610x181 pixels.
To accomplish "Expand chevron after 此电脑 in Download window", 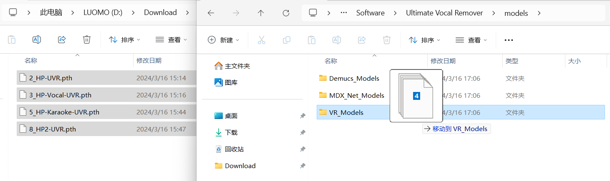I will coord(73,13).
